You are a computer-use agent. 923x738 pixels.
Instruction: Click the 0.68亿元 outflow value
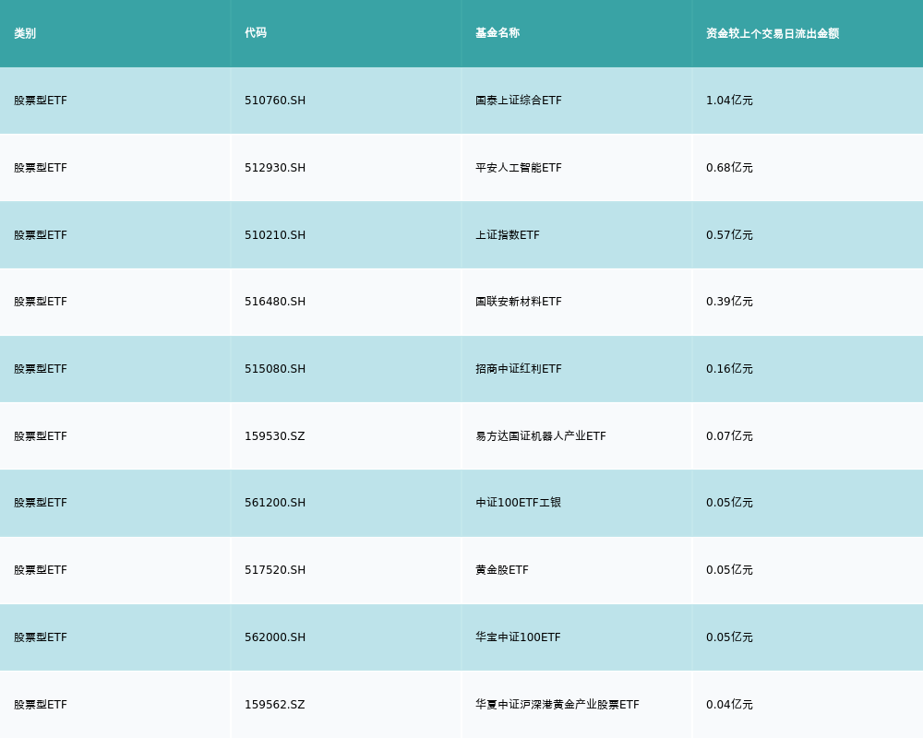tap(729, 168)
